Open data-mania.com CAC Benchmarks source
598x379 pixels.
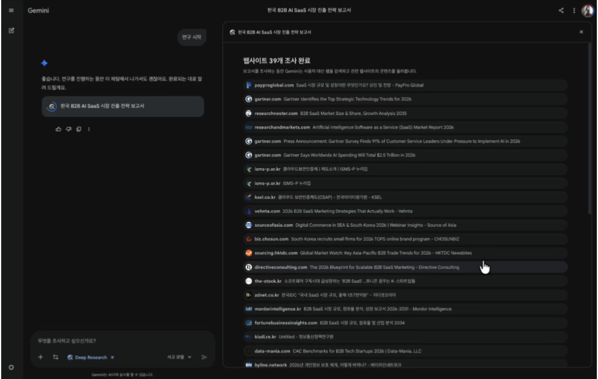[x=406, y=351]
